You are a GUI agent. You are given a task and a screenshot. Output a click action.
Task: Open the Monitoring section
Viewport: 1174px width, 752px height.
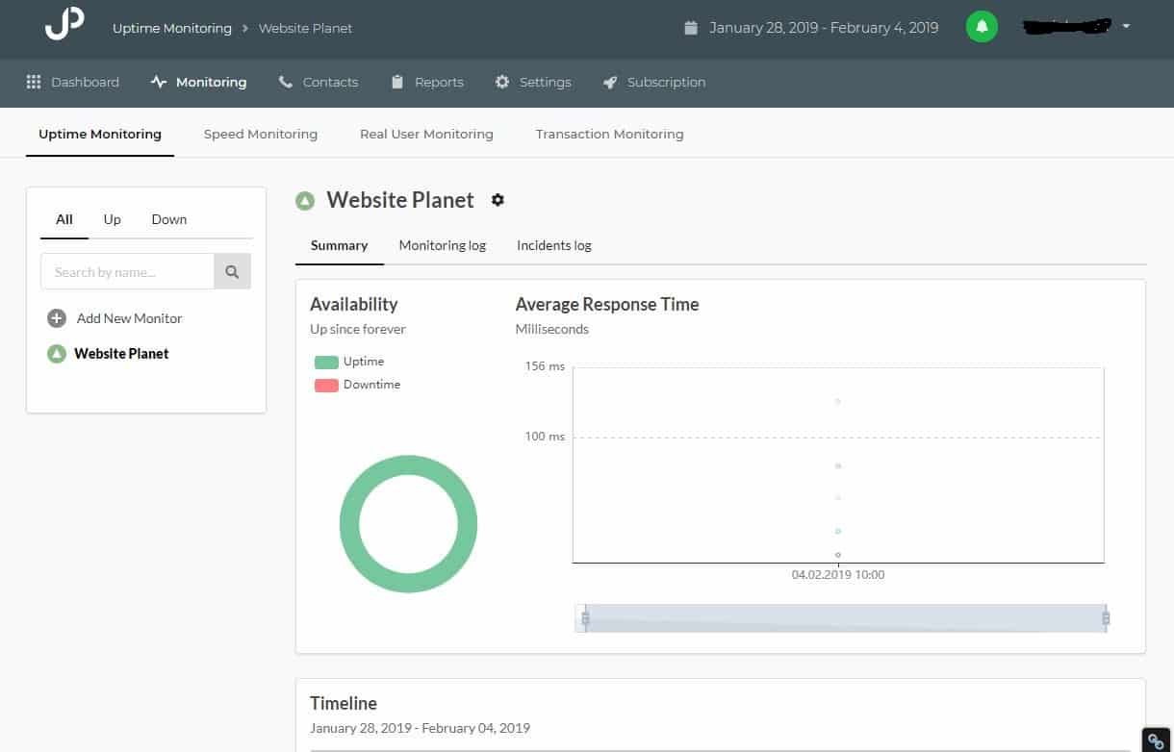coord(211,82)
